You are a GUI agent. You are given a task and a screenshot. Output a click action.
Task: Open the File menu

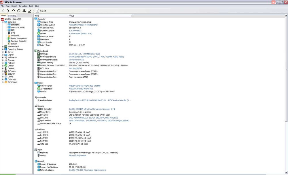click(2, 6)
